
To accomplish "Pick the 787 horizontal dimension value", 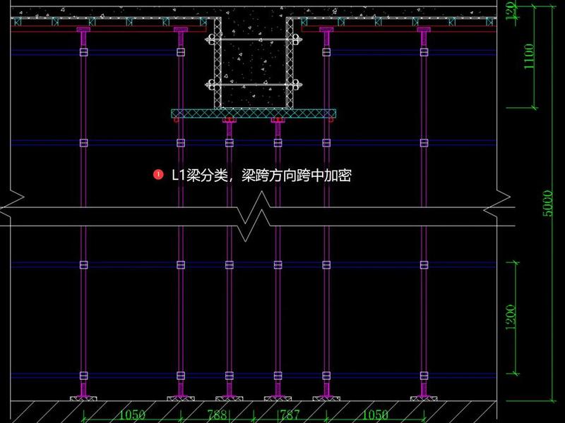I will [x=290, y=415].
